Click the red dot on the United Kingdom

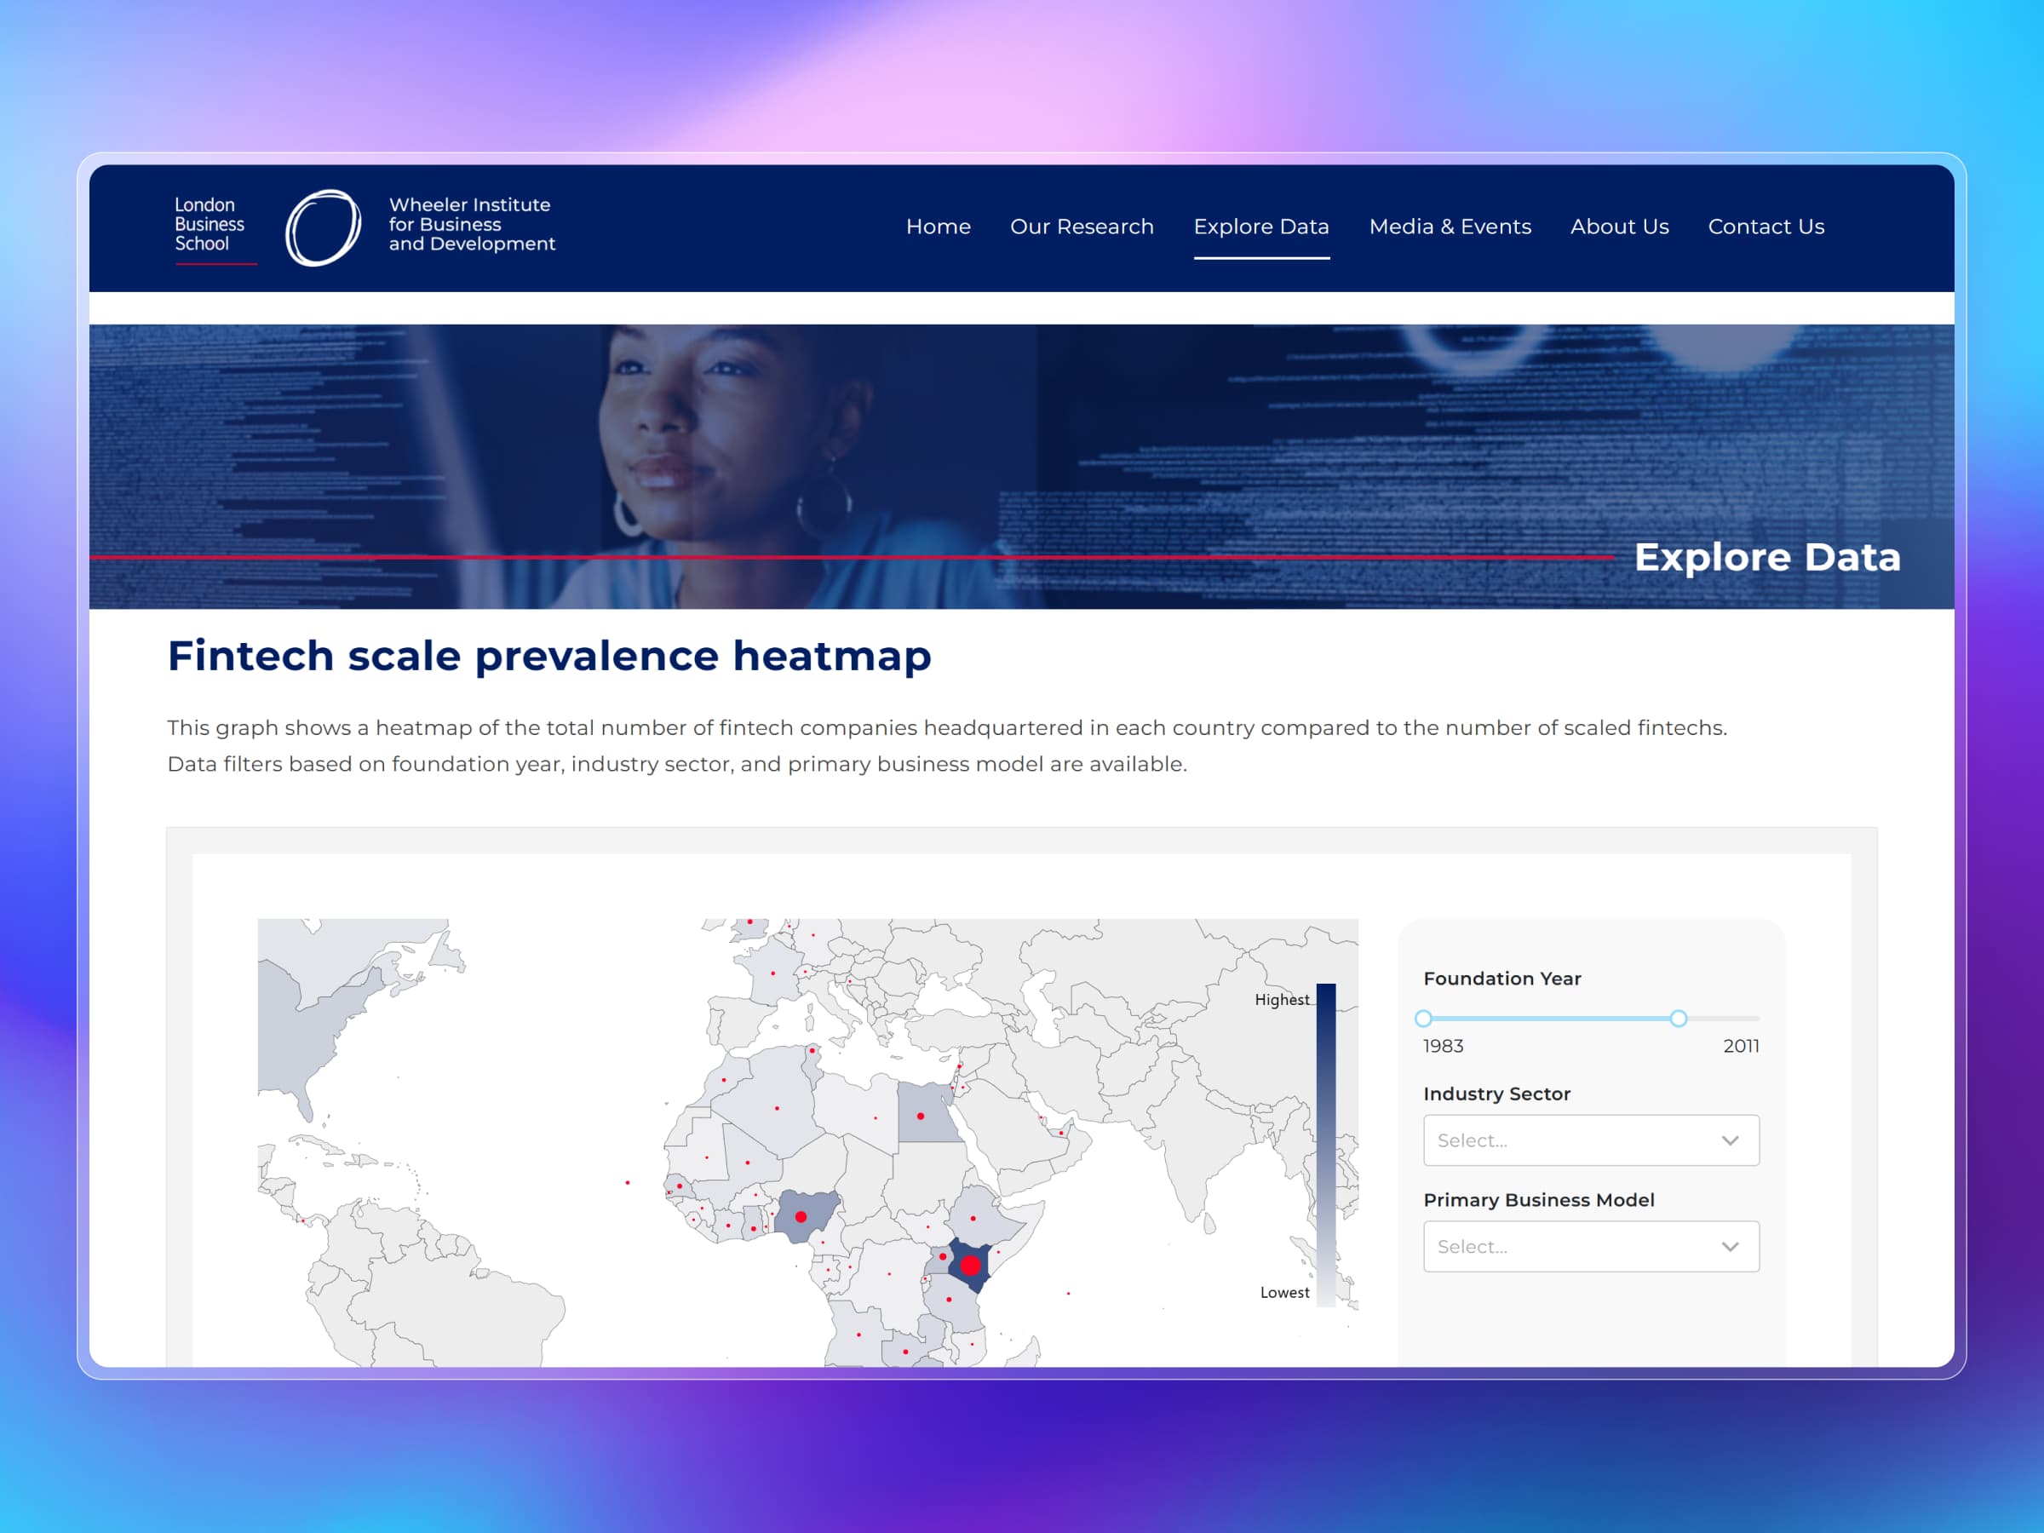click(751, 923)
